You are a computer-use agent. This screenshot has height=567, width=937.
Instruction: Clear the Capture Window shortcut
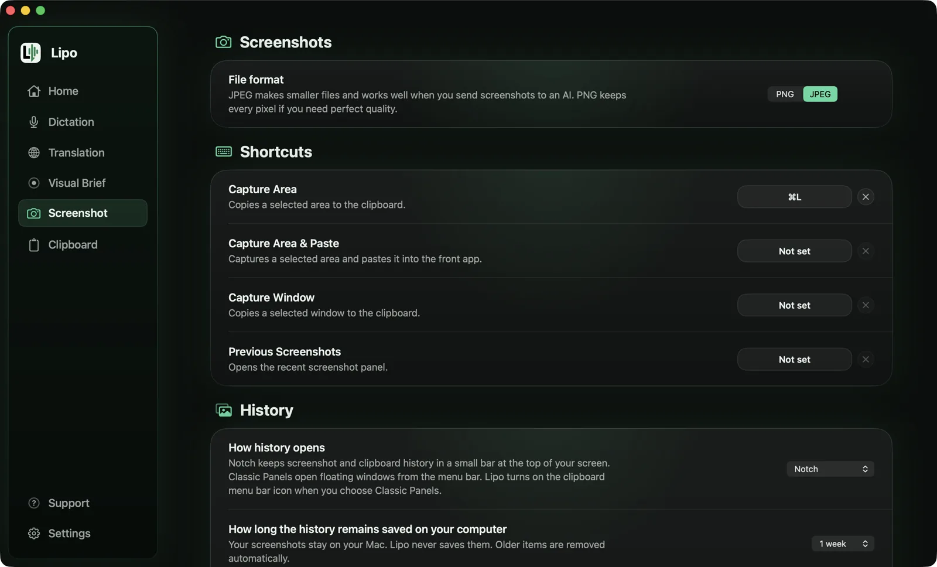pos(866,305)
